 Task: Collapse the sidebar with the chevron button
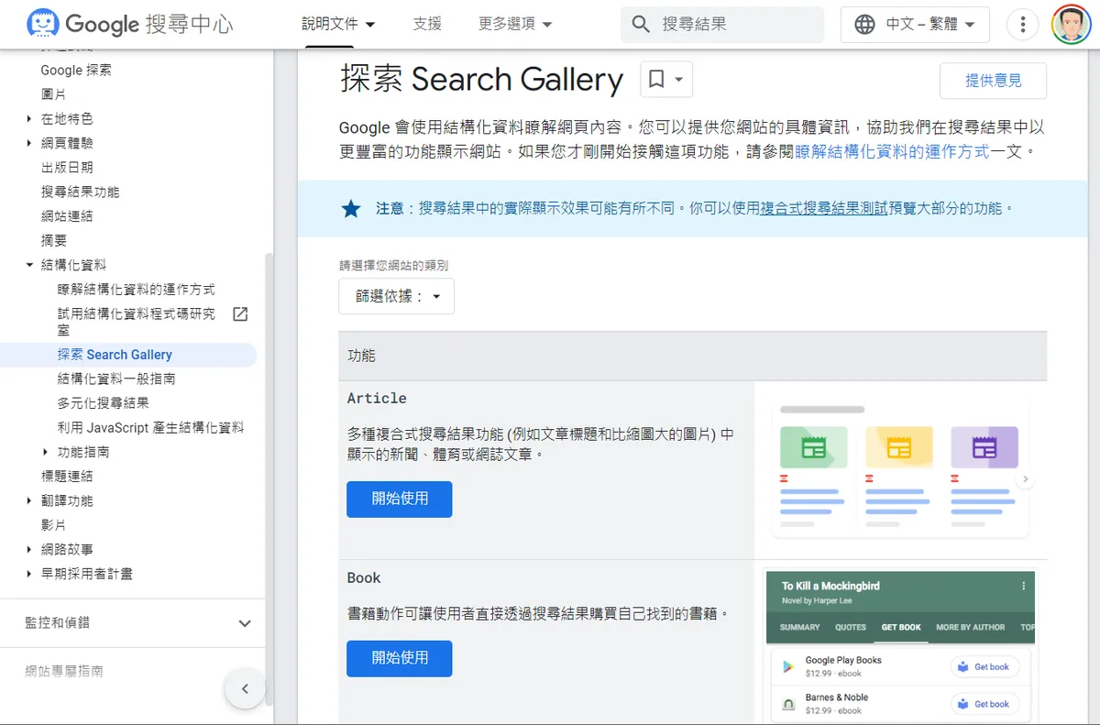(x=245, y=688)
